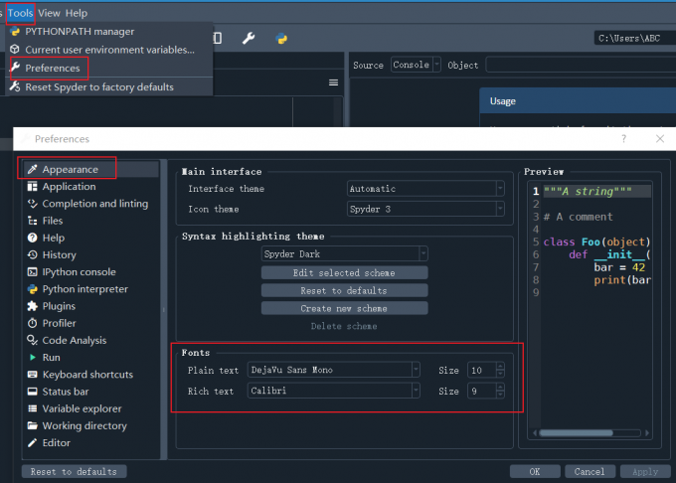676x483 pixels.
Task: Click the Python interpreter icon
Action: point(33,289)
